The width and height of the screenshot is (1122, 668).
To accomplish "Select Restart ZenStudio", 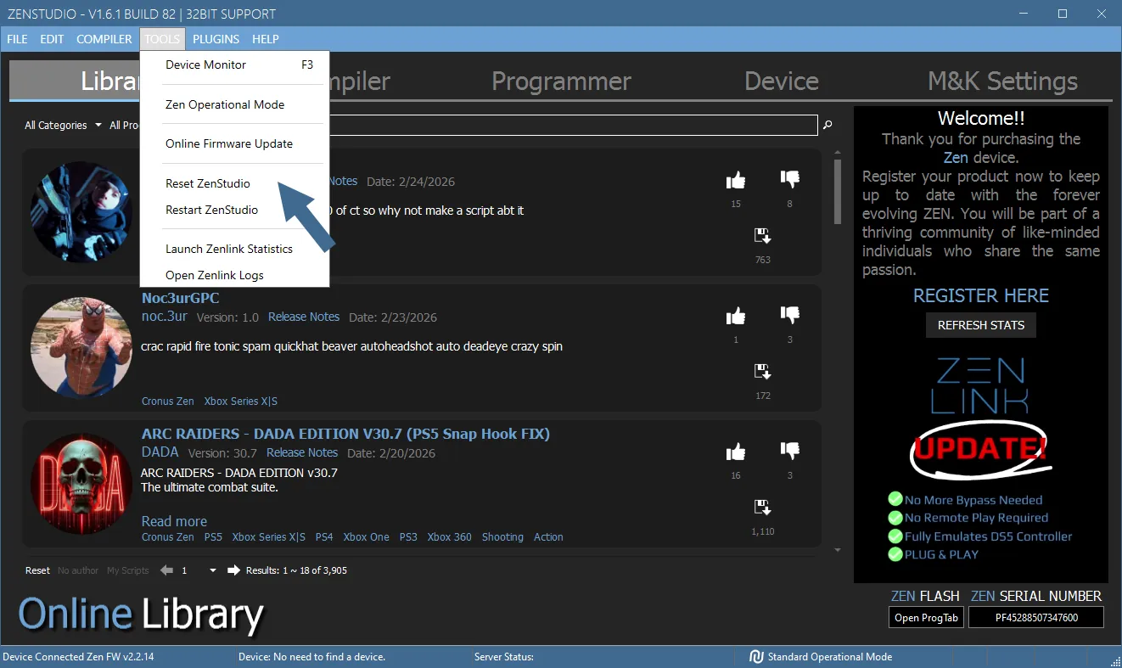I will 234,210.
